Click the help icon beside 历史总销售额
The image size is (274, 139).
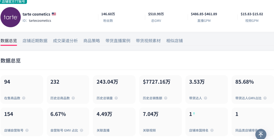(166, 98)
